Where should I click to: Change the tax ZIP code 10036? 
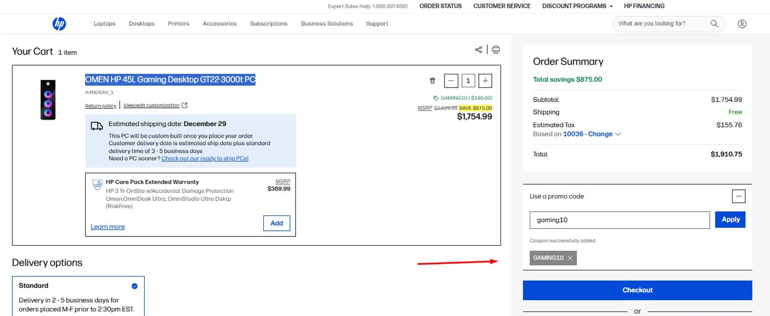[x=592, y=134]
